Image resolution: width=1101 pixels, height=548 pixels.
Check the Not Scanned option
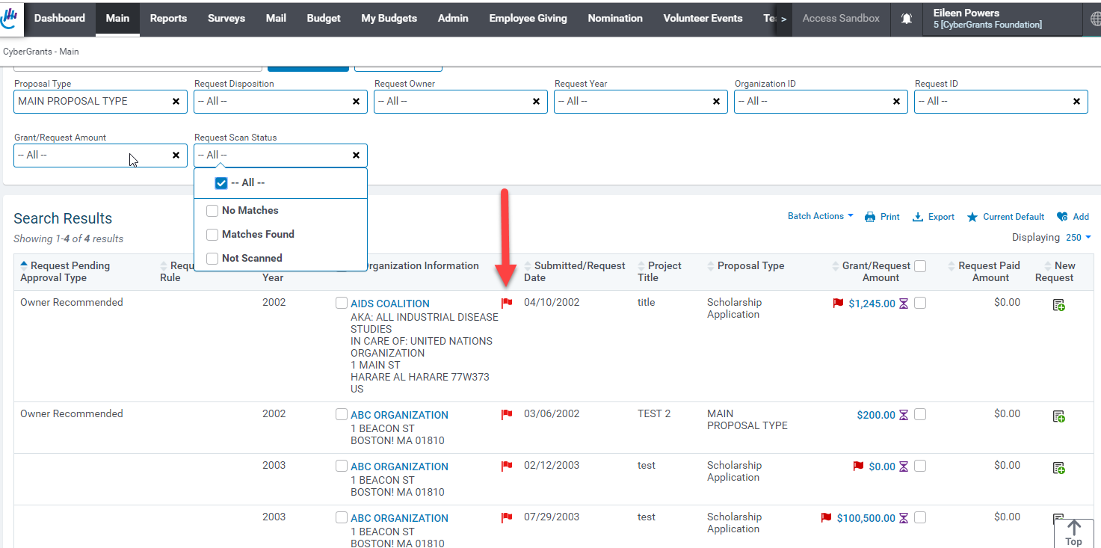click(212, 259)
